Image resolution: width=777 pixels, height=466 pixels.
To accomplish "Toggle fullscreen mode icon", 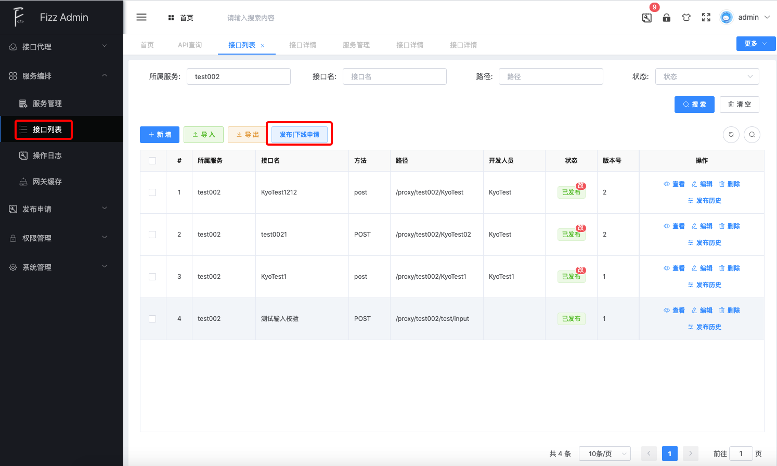I will point(706,18).
